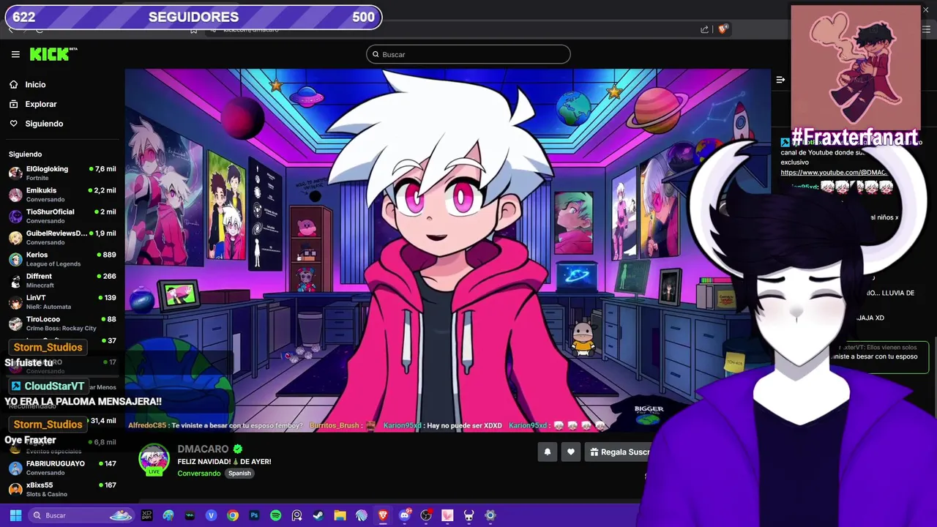Screen dimensions: 937x527
Task: Click Diffrent Minecraft entry
Action: [x=62, y=281]
